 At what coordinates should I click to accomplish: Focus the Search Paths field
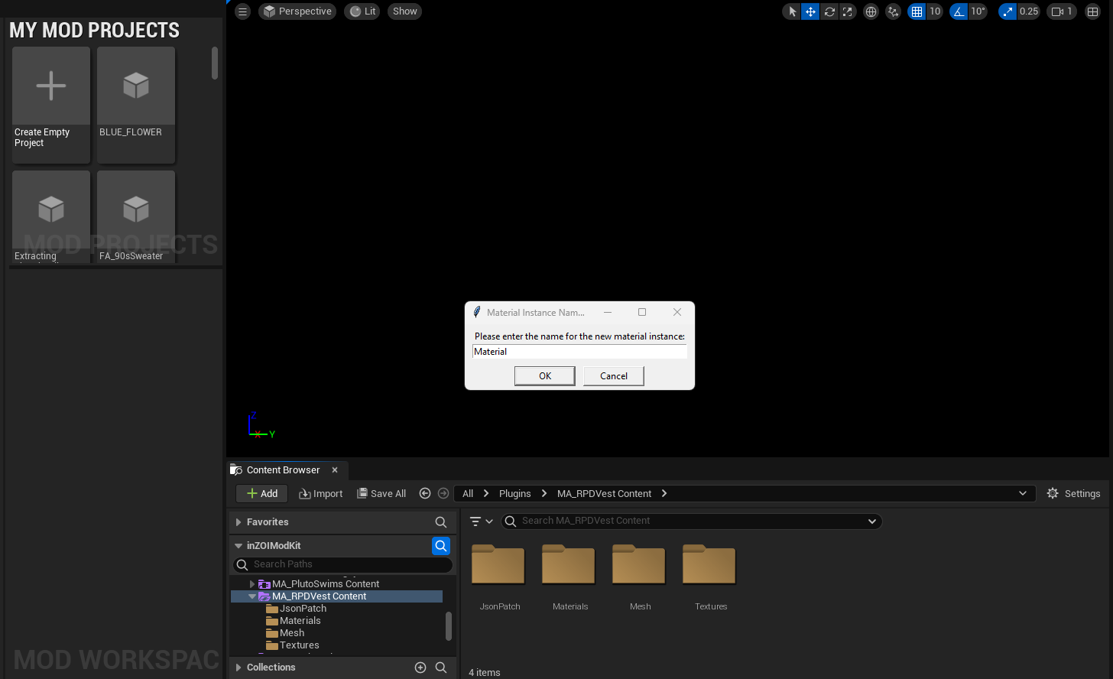point(342,564)
